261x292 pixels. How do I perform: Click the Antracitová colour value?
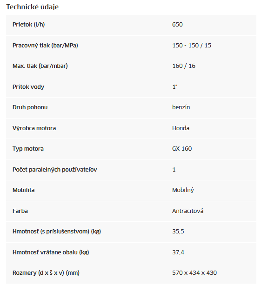188,211
